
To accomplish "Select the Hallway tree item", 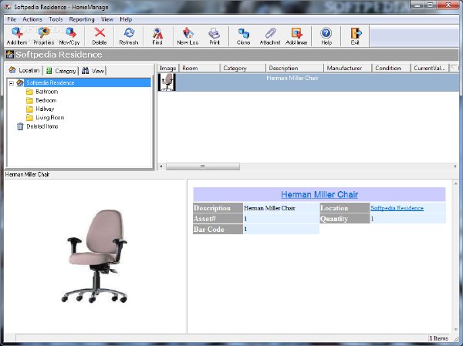I will coord(45,109).
